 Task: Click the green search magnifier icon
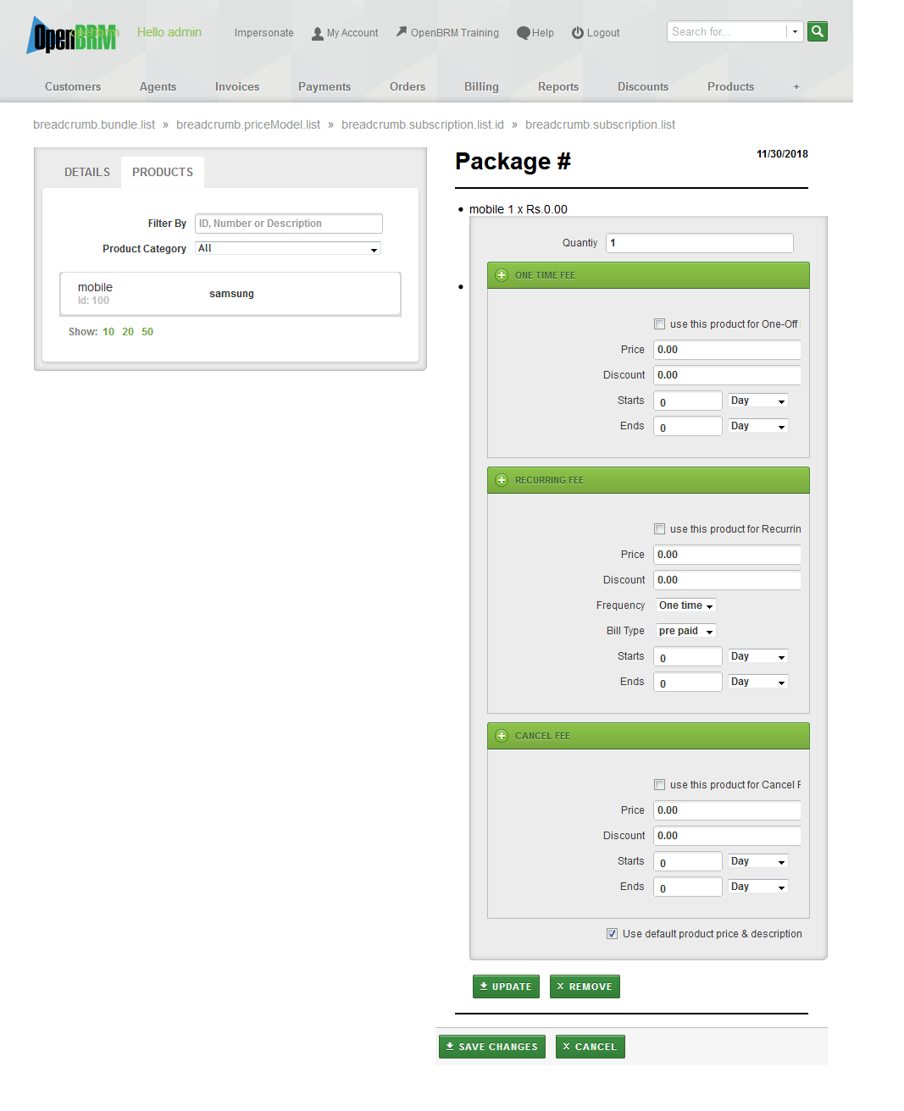pos(817,32)
